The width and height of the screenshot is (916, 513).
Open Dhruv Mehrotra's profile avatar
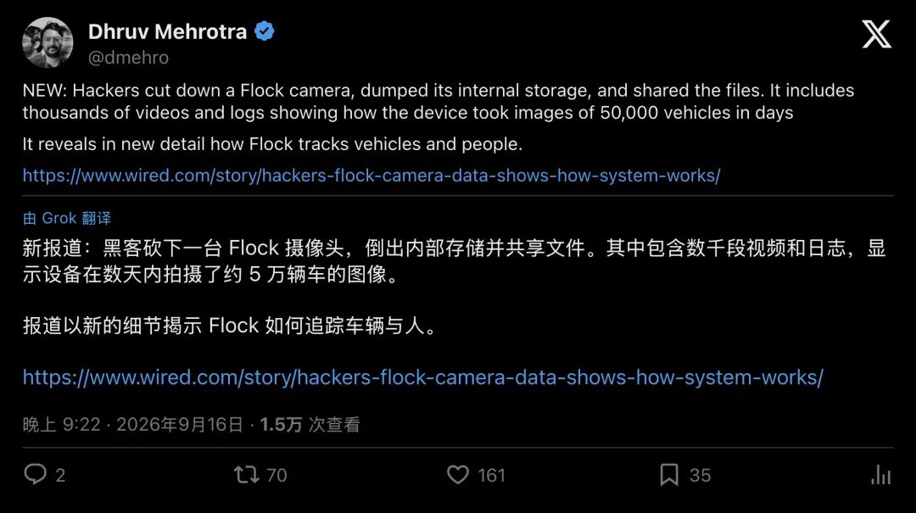[47, 42]
